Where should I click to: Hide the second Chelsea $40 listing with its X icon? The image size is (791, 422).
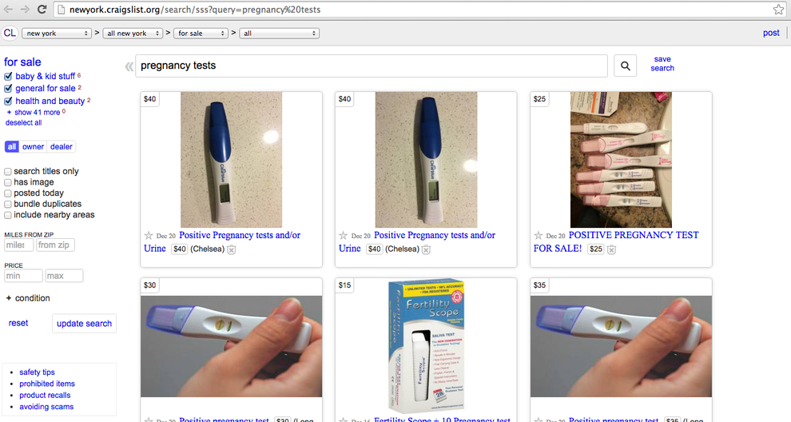(x=427, y=249)
